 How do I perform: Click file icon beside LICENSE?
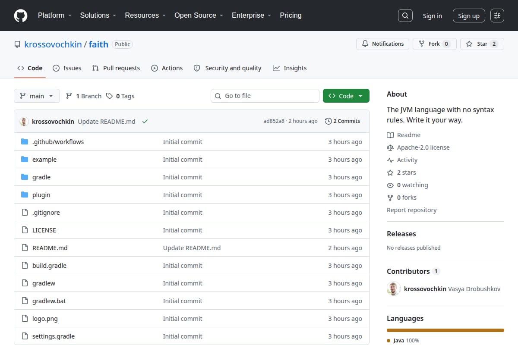tap(25, 230)
